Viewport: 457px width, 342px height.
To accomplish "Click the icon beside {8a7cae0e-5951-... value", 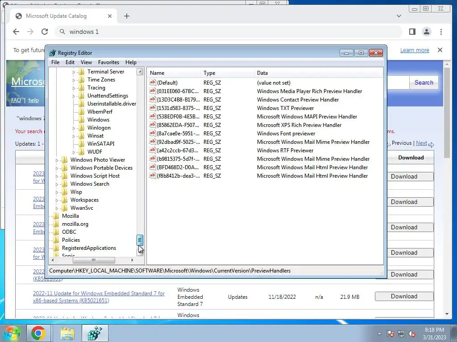I will [x=153, y=133].
